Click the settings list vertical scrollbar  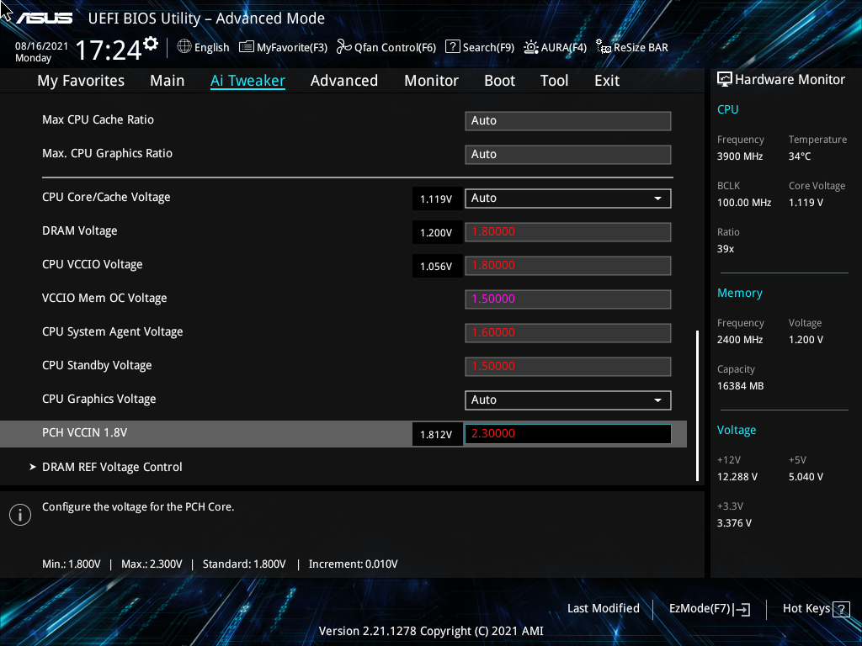[x=697, y=405]
